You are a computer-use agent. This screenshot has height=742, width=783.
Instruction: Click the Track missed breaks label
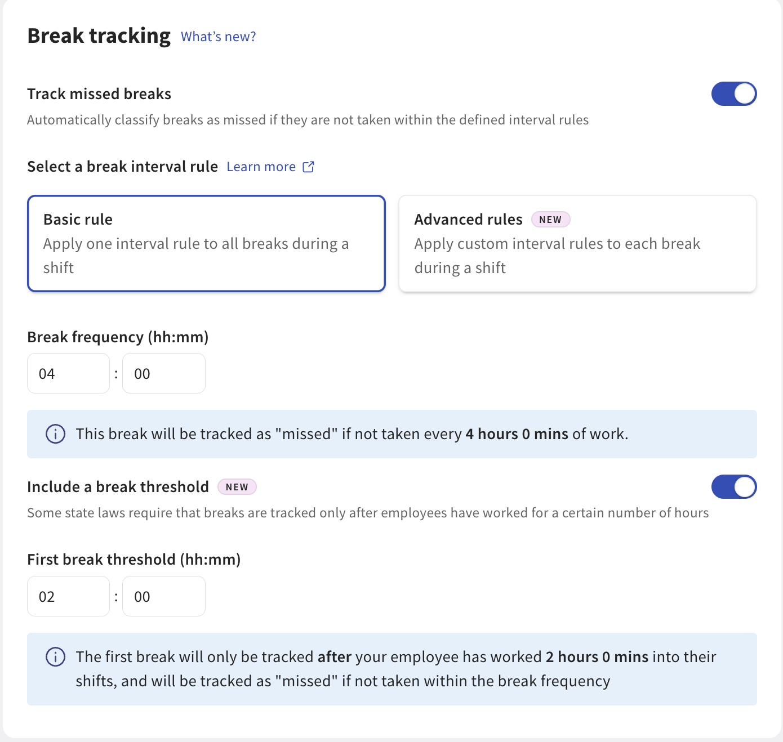coord(99,94)
